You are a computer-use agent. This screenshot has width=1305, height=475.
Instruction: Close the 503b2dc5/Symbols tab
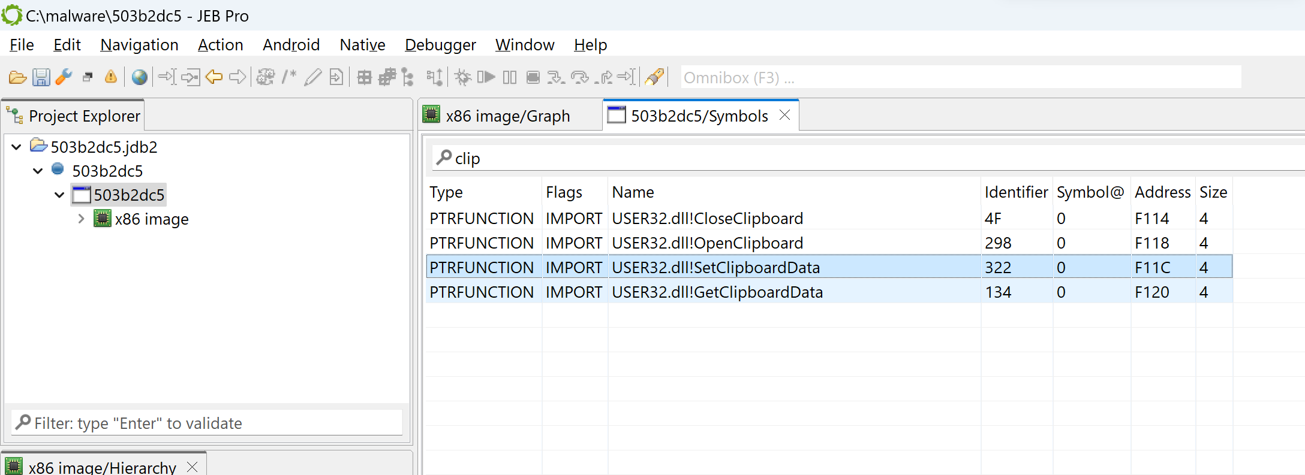point(784,115)
